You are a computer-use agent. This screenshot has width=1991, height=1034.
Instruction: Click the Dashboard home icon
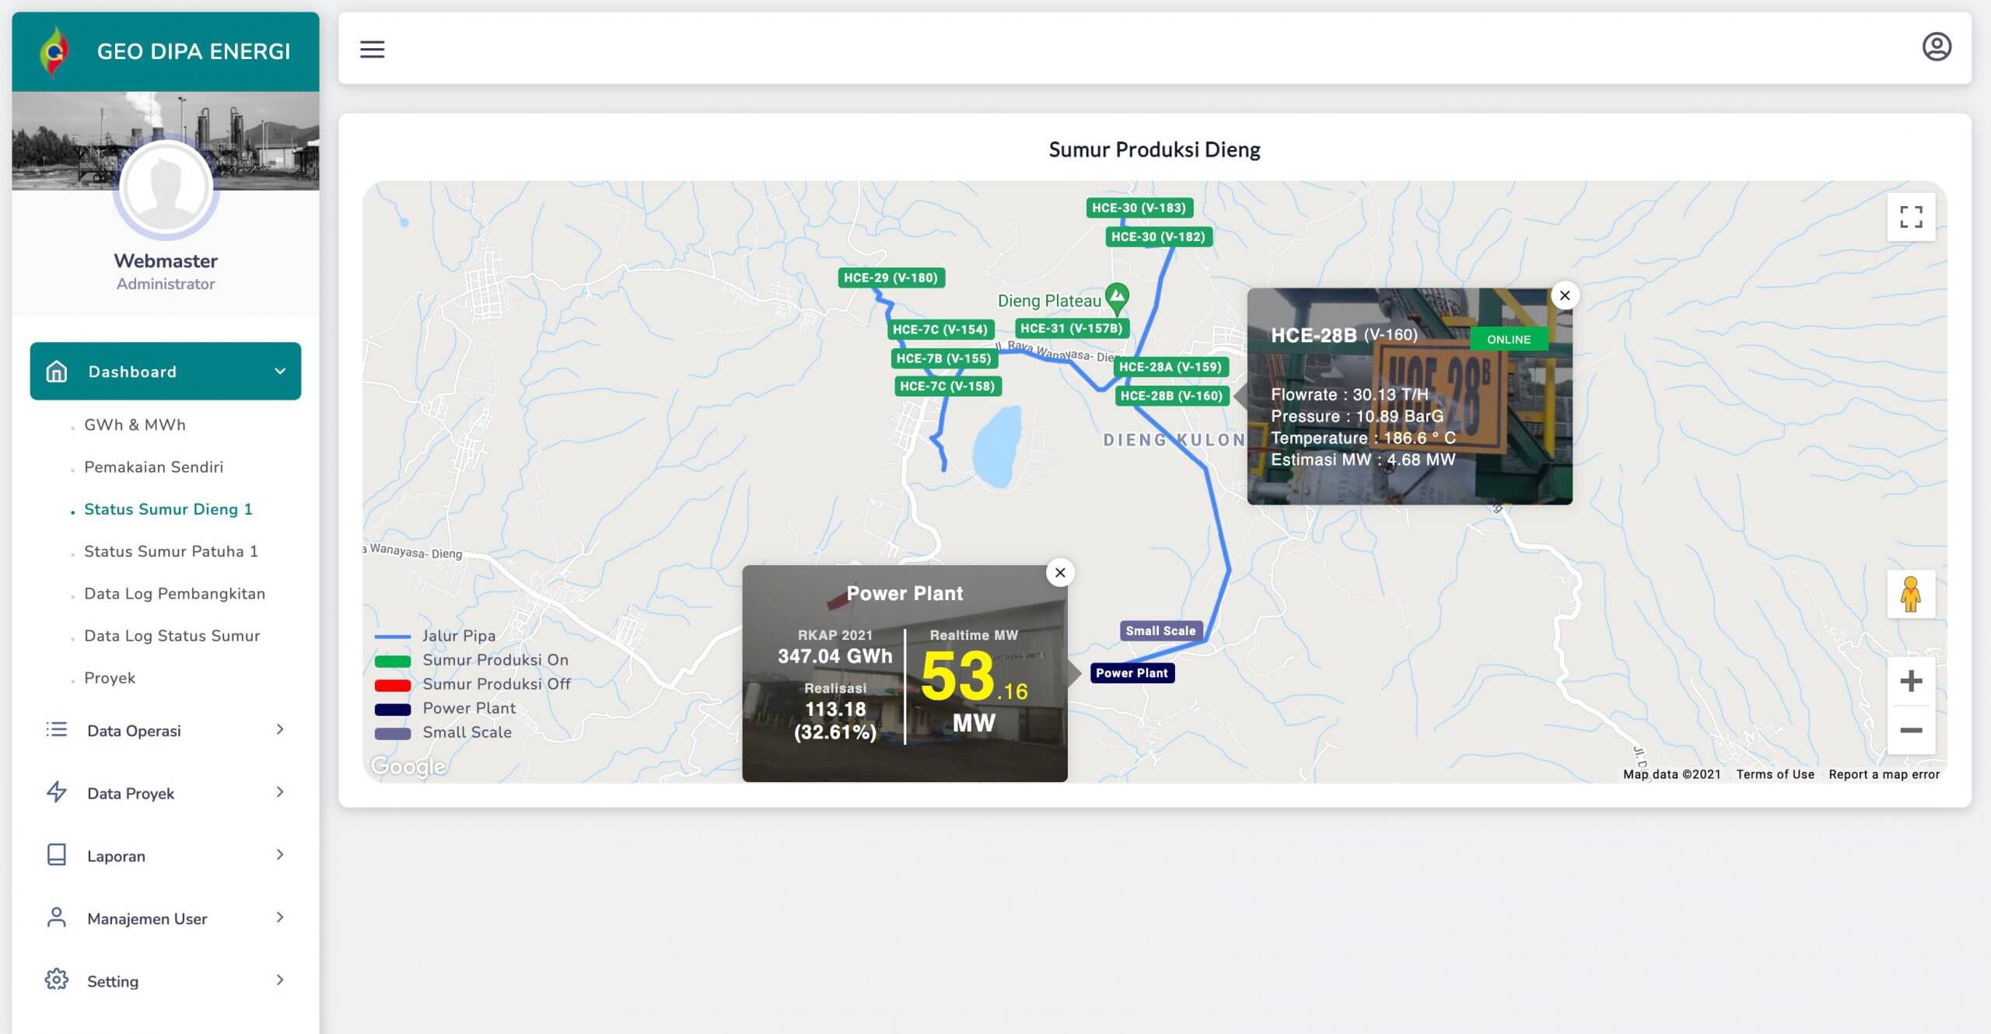[57, 371]
